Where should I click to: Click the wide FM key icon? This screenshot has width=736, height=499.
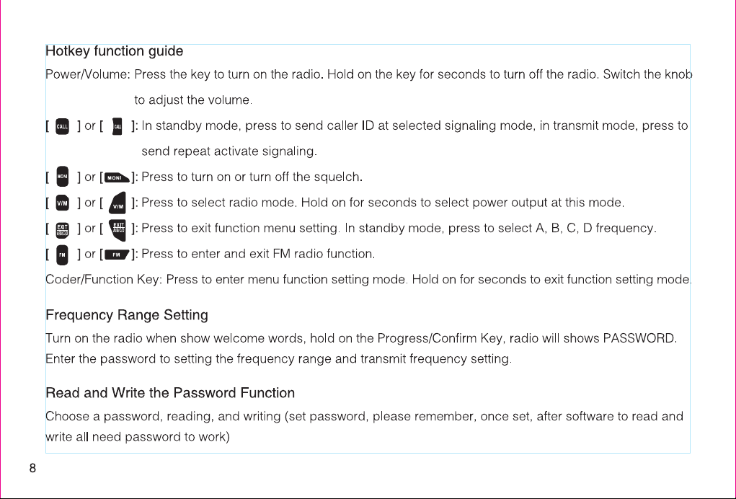pos(116,255)
